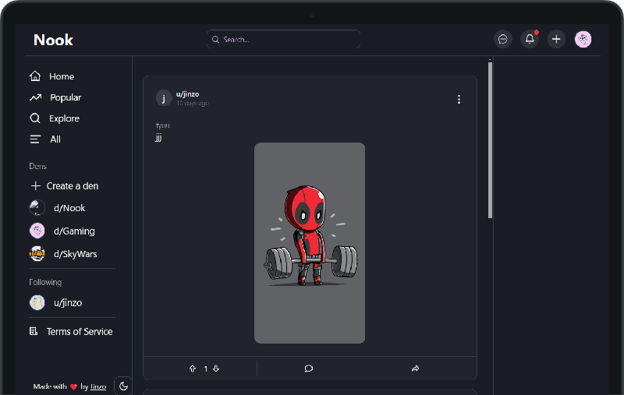The width and height of the screenshot is (624, 395).
Task: Click the Home house icon
Action: pyautogui.click(x=35, y=76)
